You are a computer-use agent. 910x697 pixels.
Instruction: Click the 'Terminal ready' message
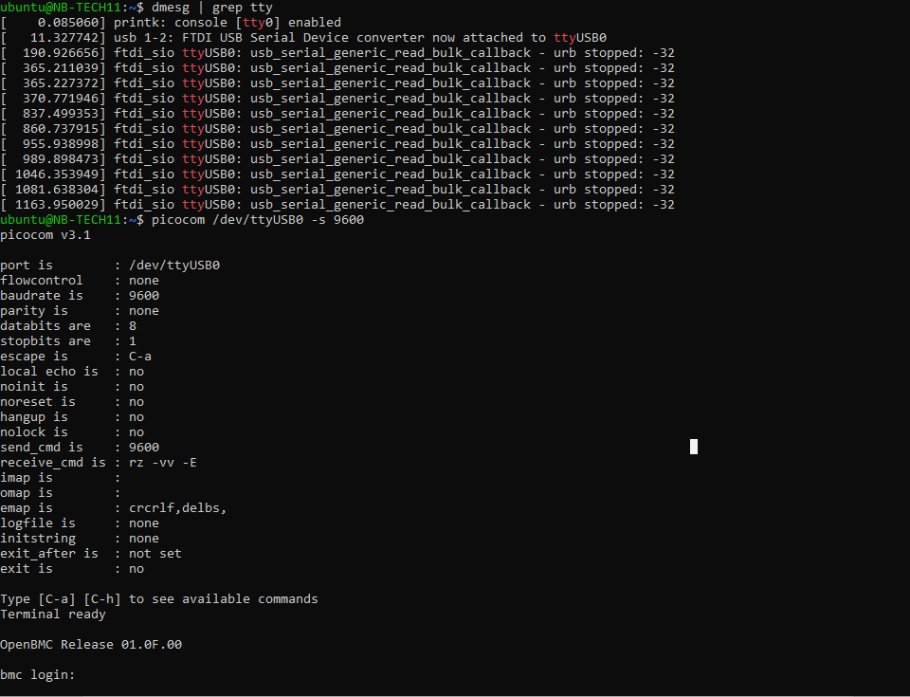pos(53,614)
